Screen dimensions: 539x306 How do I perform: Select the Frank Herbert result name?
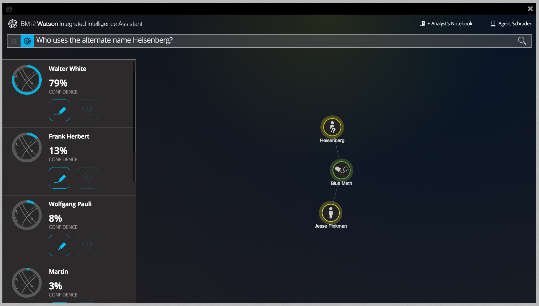click(x=69, y=136)
